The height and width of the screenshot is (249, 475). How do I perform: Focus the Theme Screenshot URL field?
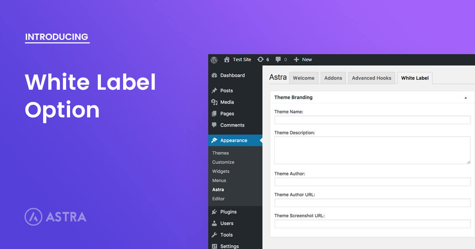pyautogui.click(x=372, y=224)
